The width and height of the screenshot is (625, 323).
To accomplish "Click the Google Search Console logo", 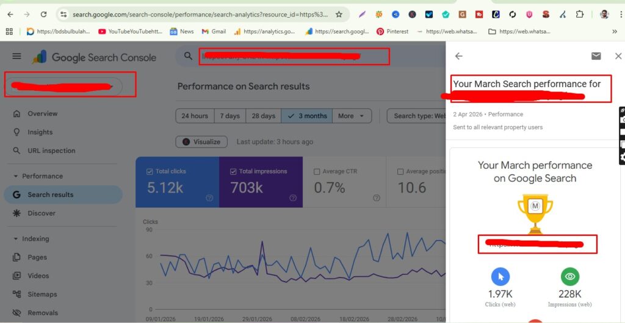I will (x=94, y=57).
